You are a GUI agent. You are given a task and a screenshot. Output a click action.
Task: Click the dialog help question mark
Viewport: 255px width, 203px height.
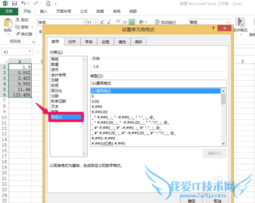coord(213,28)
